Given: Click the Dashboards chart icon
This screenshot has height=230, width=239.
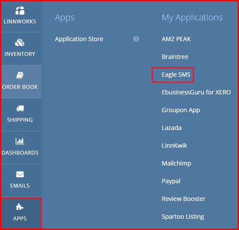Looking at the screenshot, I should pyautogui.click(x=20, y=141).
